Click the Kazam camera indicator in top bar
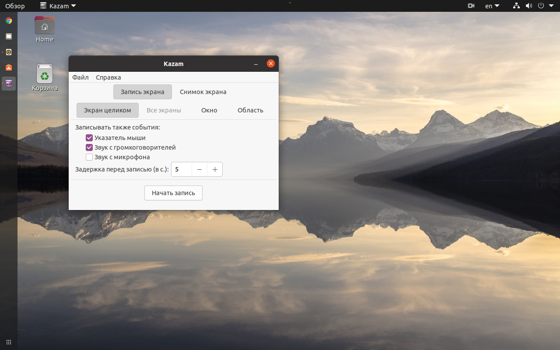560x350 pixels. point(471,6)
